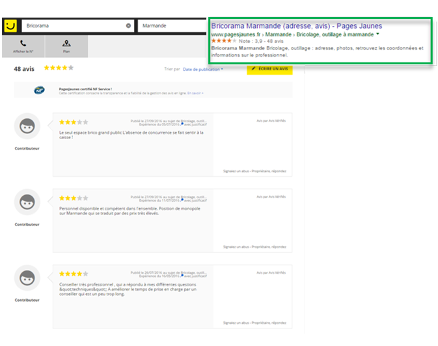Image resolution: width=438 pixels, height=346 pixels.
Task: Click 'PagesJaunes certifié NF Service !' text
Action: 85,89
